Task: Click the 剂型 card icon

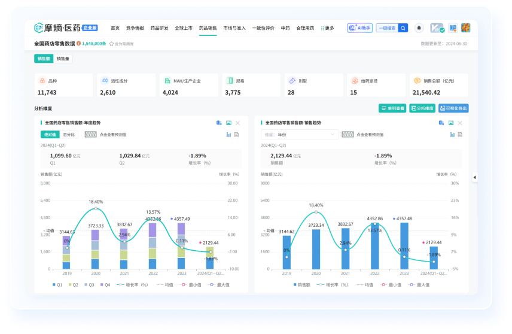Action: [x=292, y=81]
